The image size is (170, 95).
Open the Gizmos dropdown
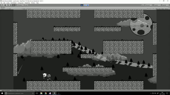(x=167, y=9)
